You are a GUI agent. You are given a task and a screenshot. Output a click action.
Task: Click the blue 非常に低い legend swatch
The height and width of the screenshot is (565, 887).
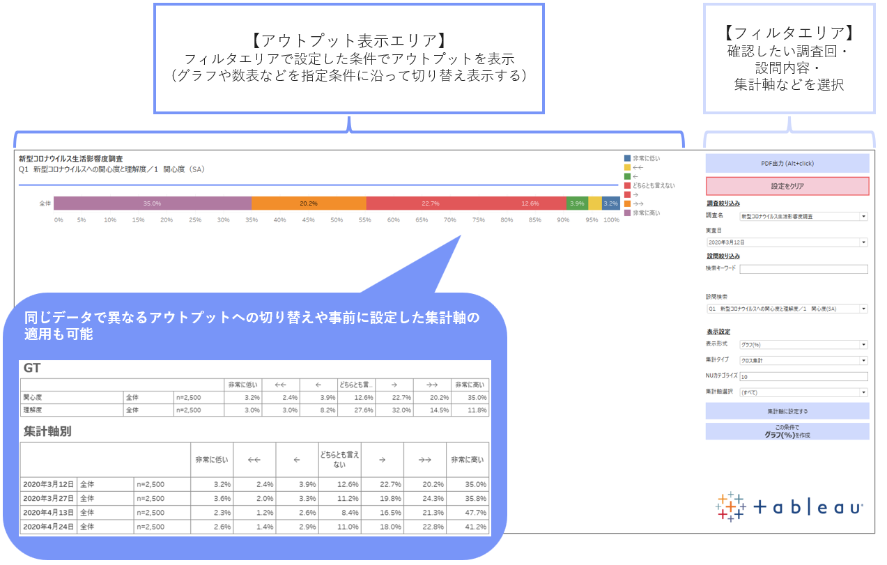628,159
